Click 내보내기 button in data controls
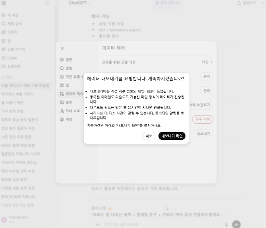Image resolution: width=266 pixels, height=228 pixels. click(203, 134)
